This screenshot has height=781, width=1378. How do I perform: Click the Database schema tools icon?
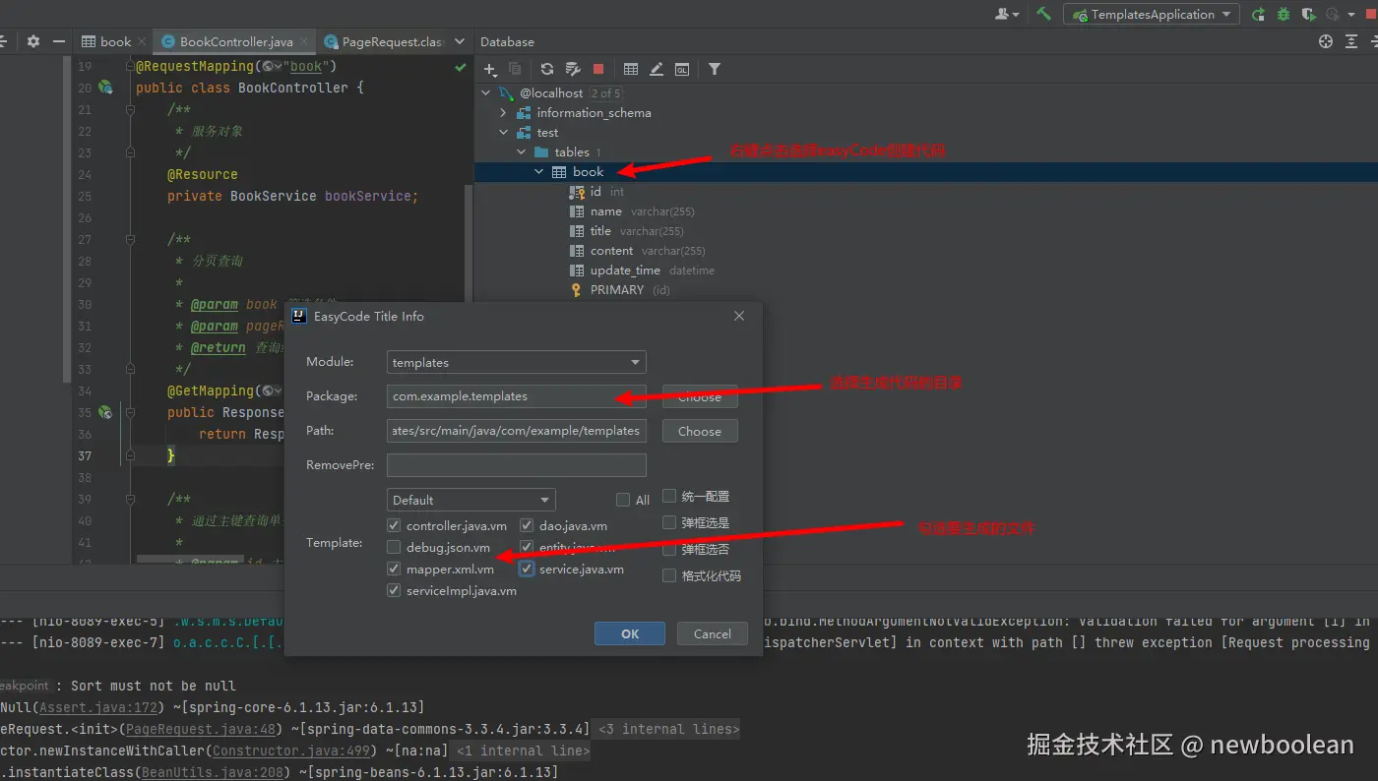[573, 69]
